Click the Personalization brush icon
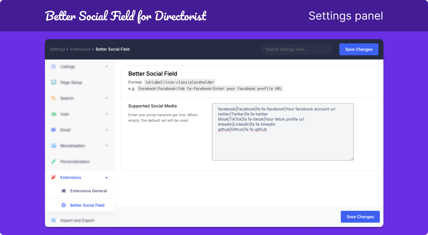The image size is (428, 235). 54,161
